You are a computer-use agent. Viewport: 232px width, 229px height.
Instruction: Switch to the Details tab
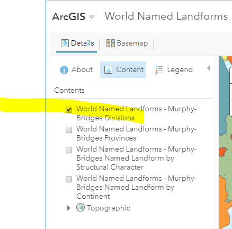pyautogui.click(x=77, y=43)
